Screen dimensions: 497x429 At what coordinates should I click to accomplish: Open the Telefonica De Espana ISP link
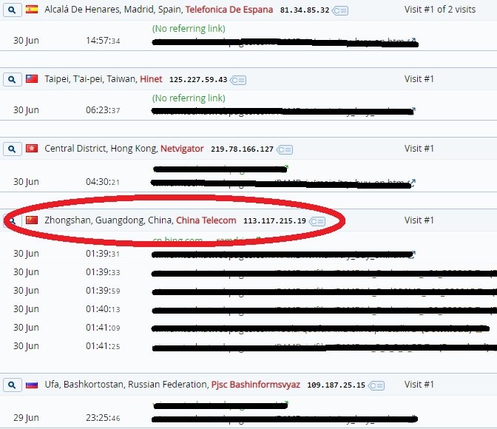pos(229,10)
